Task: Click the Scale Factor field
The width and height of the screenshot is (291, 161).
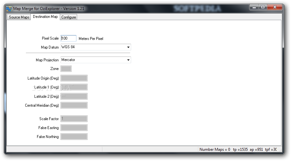Action: 74,119
